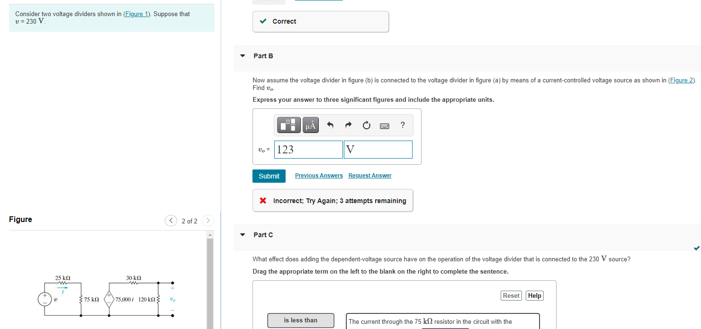Viewport: 701px width, 329px height.
Task: Click the Help button in Part C
Action: click(x=534, y=295)
